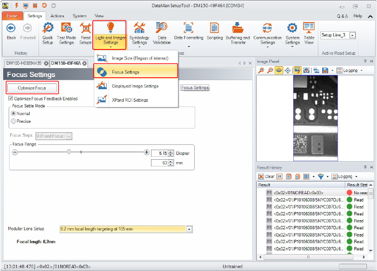Save the image using the floppy disk icon
The width and height of the screenshot is (377, 271).
[x=325, y=71]
